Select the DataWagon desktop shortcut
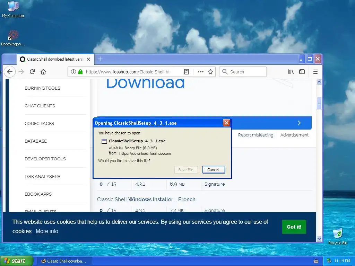This screenshot has height=266, width=355. tap(13, 38)
